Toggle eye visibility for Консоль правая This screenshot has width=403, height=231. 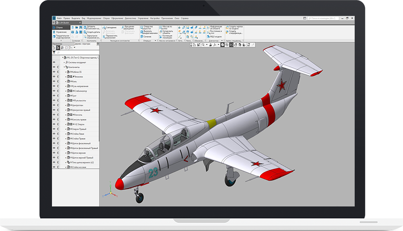(54, 120)
